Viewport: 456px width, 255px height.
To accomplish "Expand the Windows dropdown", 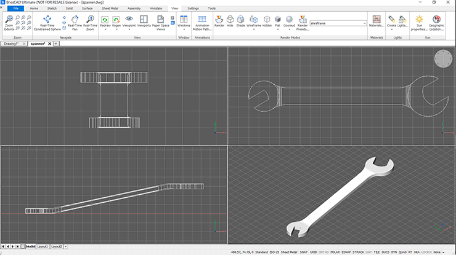I will click(184, 29).
